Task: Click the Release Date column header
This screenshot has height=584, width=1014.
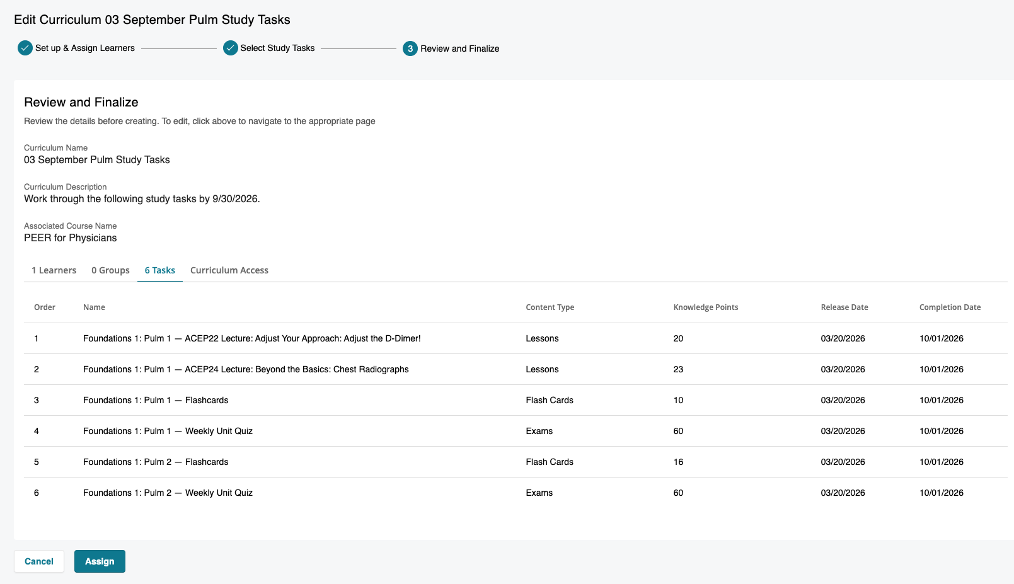Action: (844, 307)
